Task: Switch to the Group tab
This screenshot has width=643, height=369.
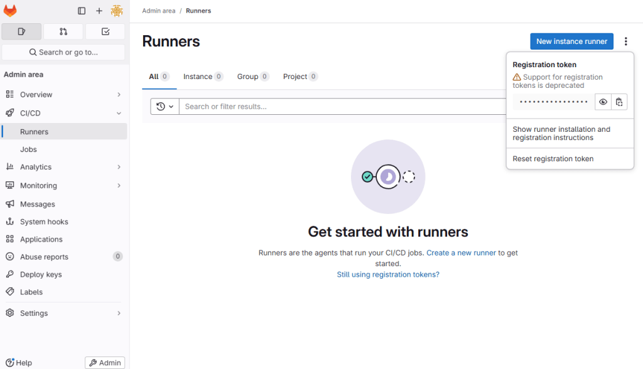Action: click(x=253, y=77)
